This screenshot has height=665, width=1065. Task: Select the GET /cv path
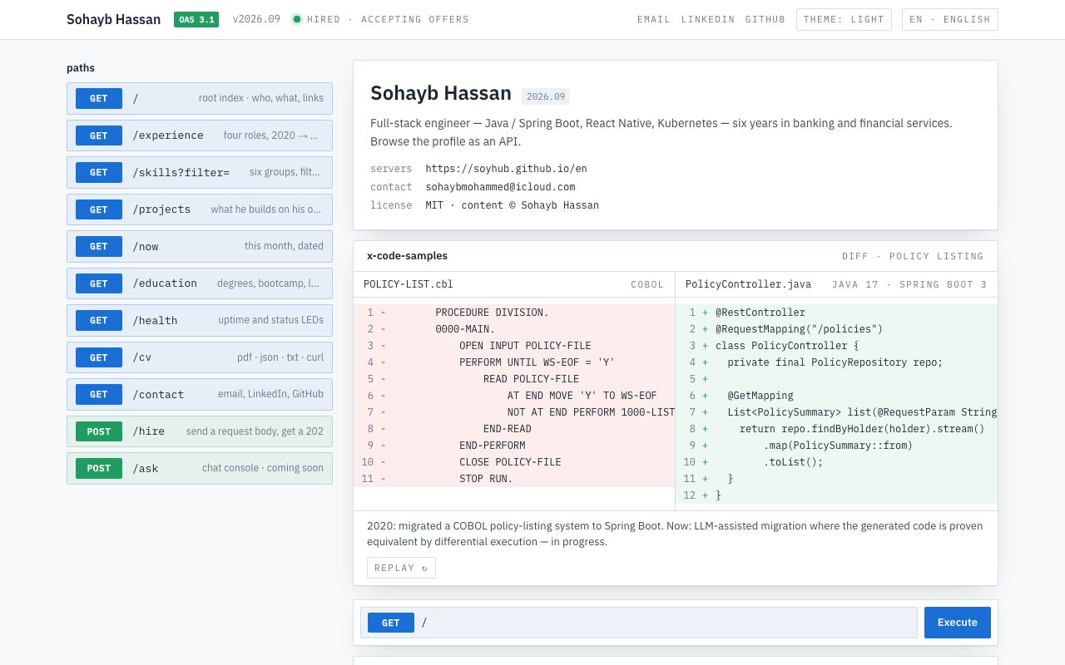[200, 357]
